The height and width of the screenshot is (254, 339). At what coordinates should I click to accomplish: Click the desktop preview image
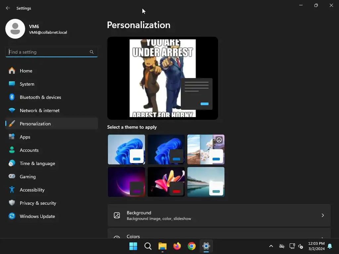(163, 78)
